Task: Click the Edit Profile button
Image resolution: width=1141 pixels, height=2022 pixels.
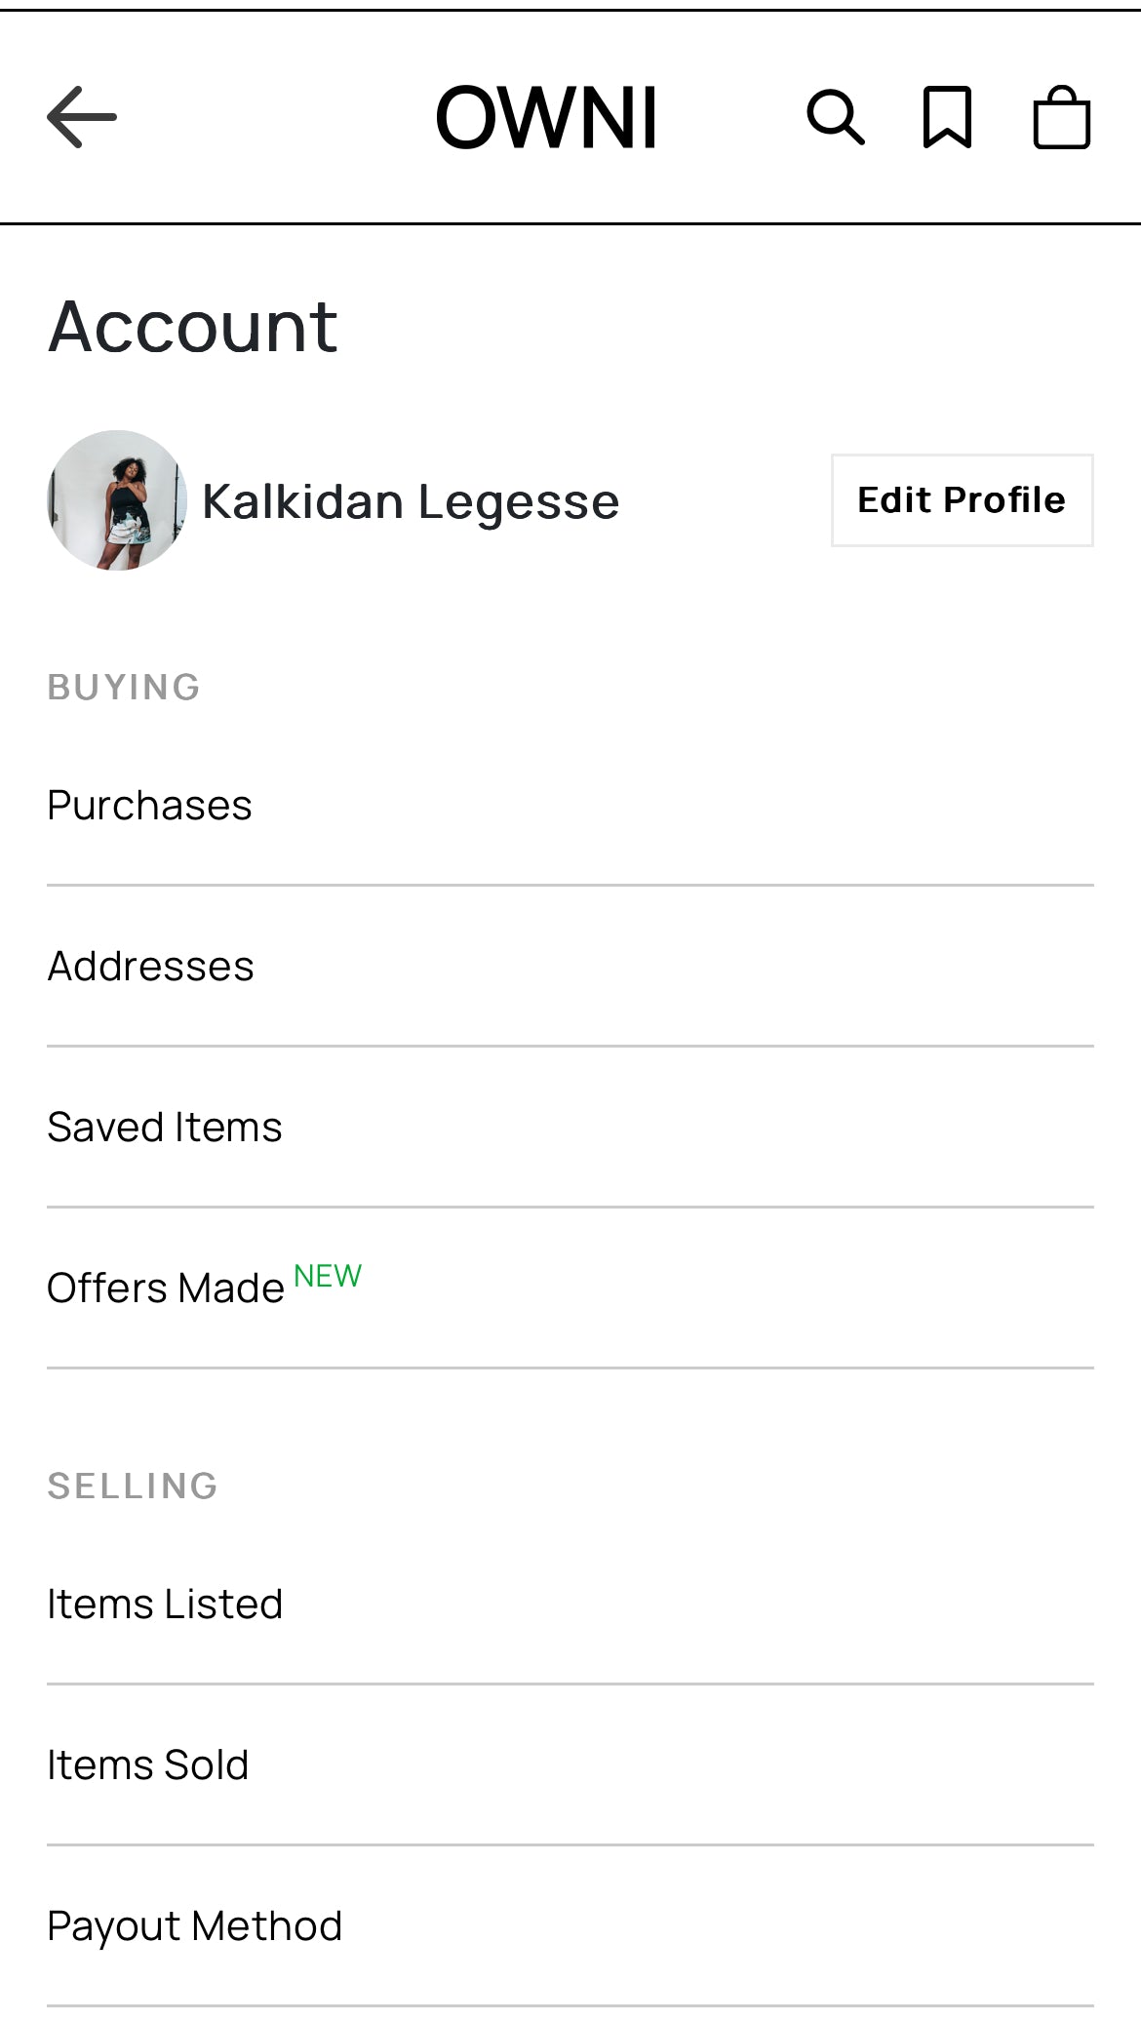Action: pos(962,500)
